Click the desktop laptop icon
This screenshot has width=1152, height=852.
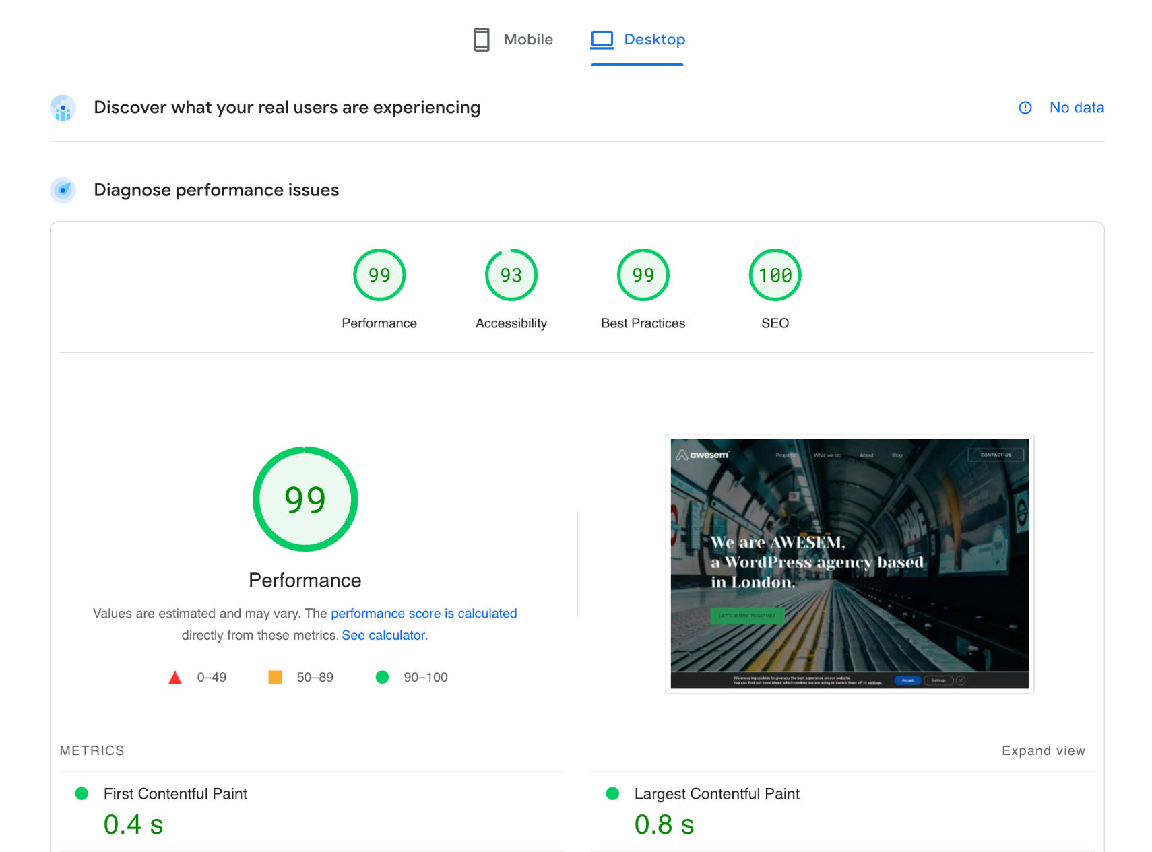[602, 40]
